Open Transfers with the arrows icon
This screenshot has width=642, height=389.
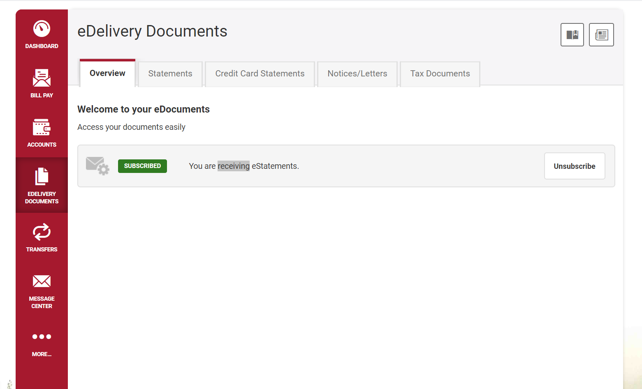[42, 232]
